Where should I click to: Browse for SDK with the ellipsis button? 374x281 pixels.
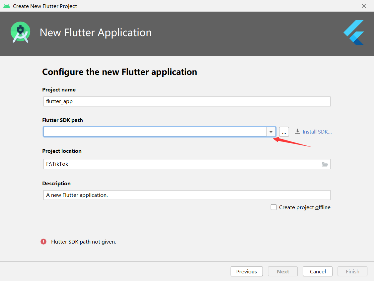(x=284, y=132)
